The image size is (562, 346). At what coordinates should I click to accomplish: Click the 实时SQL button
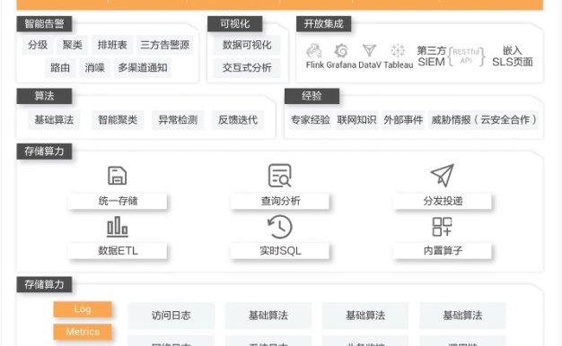(x=280, y=250)
